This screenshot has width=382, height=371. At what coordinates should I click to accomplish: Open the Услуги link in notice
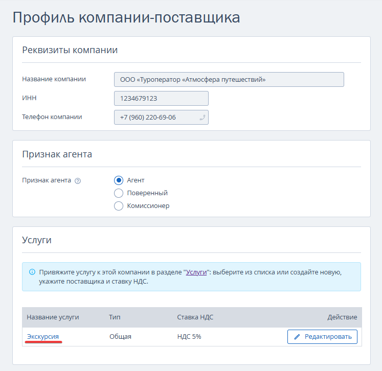pyautogui.click(x=196, y=272)
